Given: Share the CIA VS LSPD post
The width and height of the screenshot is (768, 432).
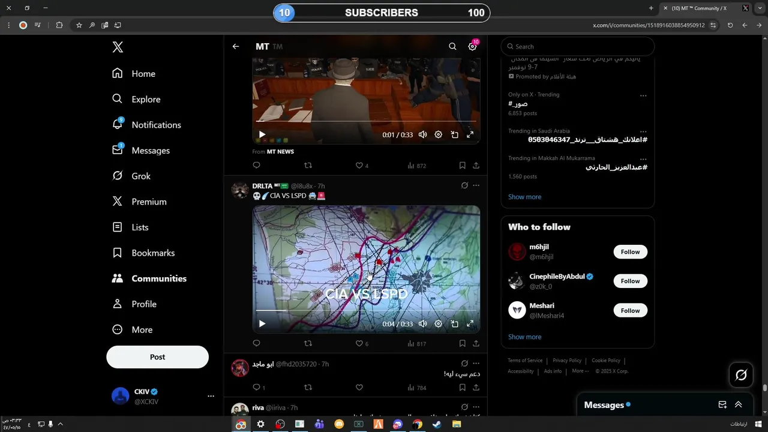Looking at the screenshot, I should point(476,344).
